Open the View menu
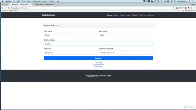The height and width of the screenshot is (110, 196). point(23,1)
